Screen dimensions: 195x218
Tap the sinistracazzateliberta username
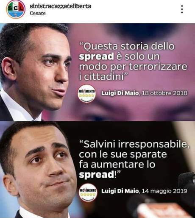(61, 6)
